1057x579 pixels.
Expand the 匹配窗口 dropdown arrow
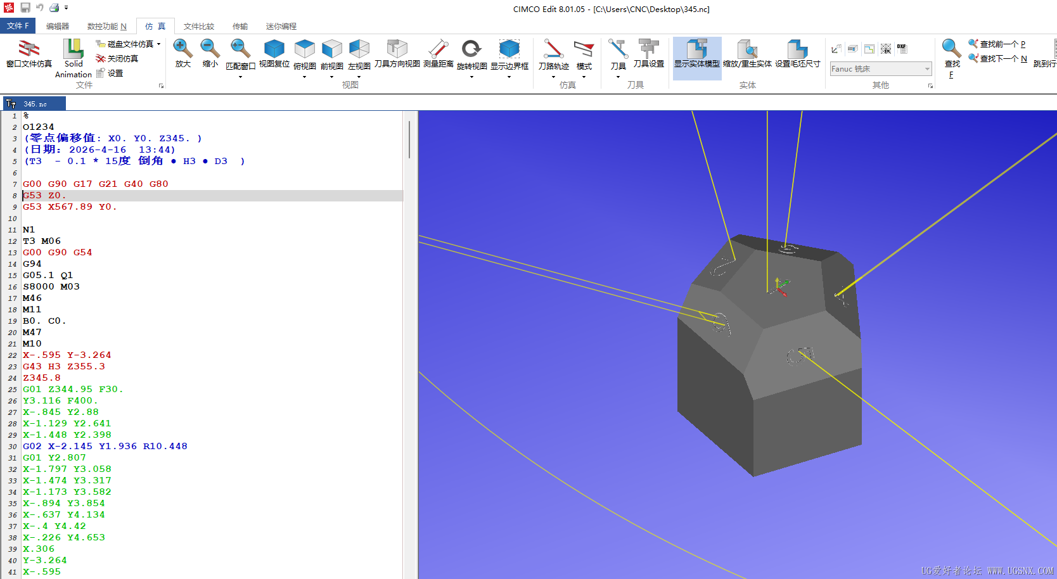click(x=240, y=77)
